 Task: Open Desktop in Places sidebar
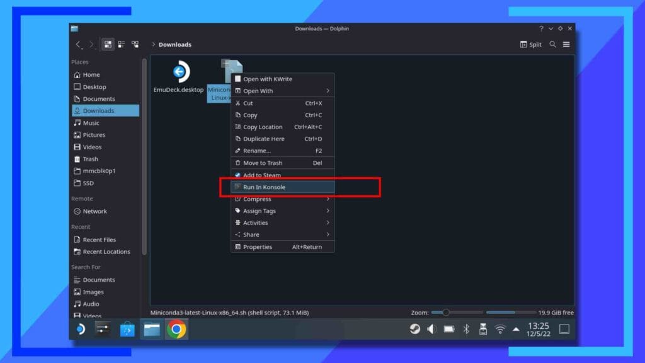point(106,87)
